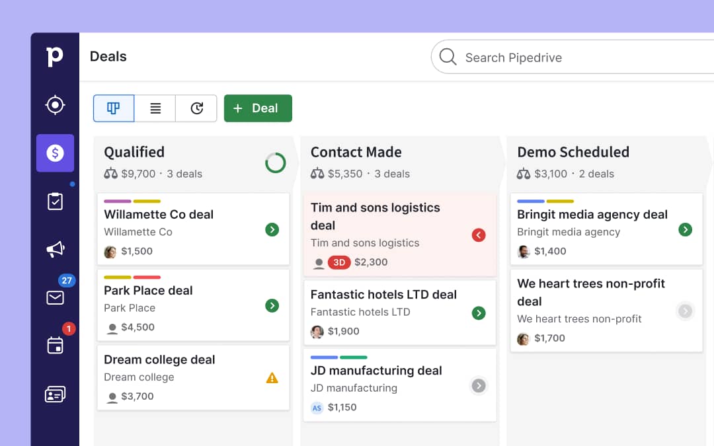This screenshot has width=714, height=446.
Task: Select the Deals dollar icon in sidebar
Action: (x=55, y=153)
